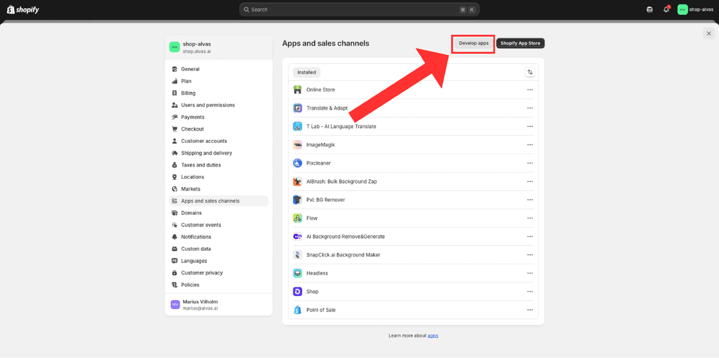
Task: Open Markets settings
Action: [x=219, y=189]
